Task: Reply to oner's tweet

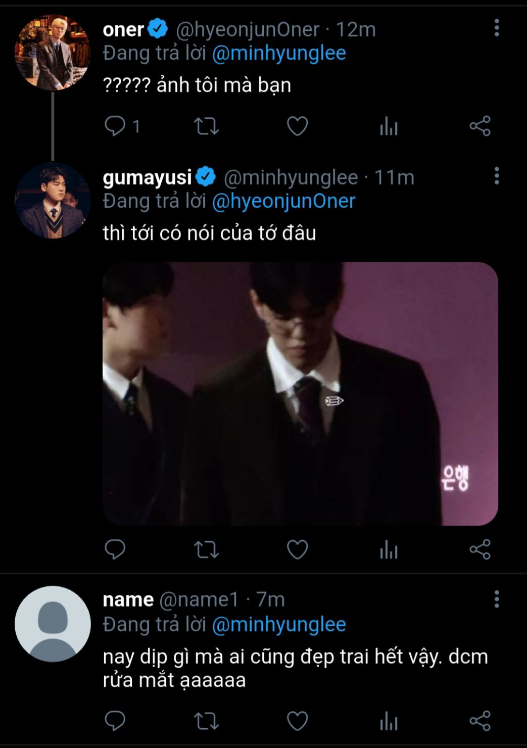Action: coord(115,126)
